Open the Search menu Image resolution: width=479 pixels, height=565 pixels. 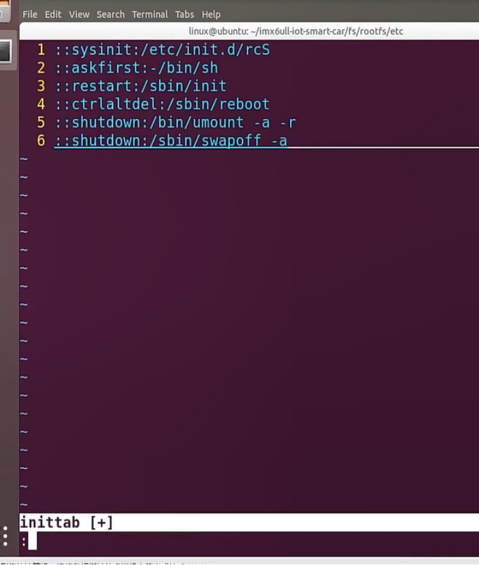click(x=110, y=14)
